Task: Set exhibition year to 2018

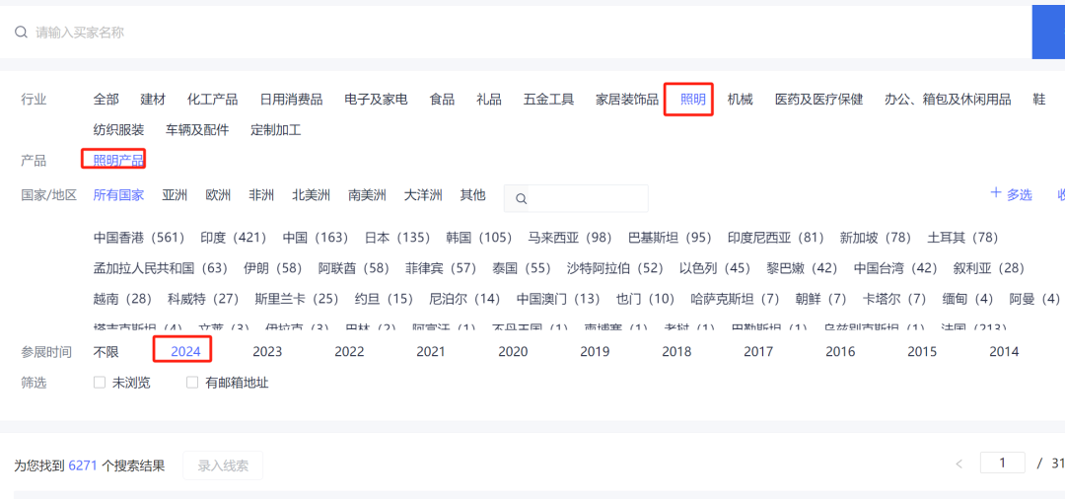Action: (676, 352)
